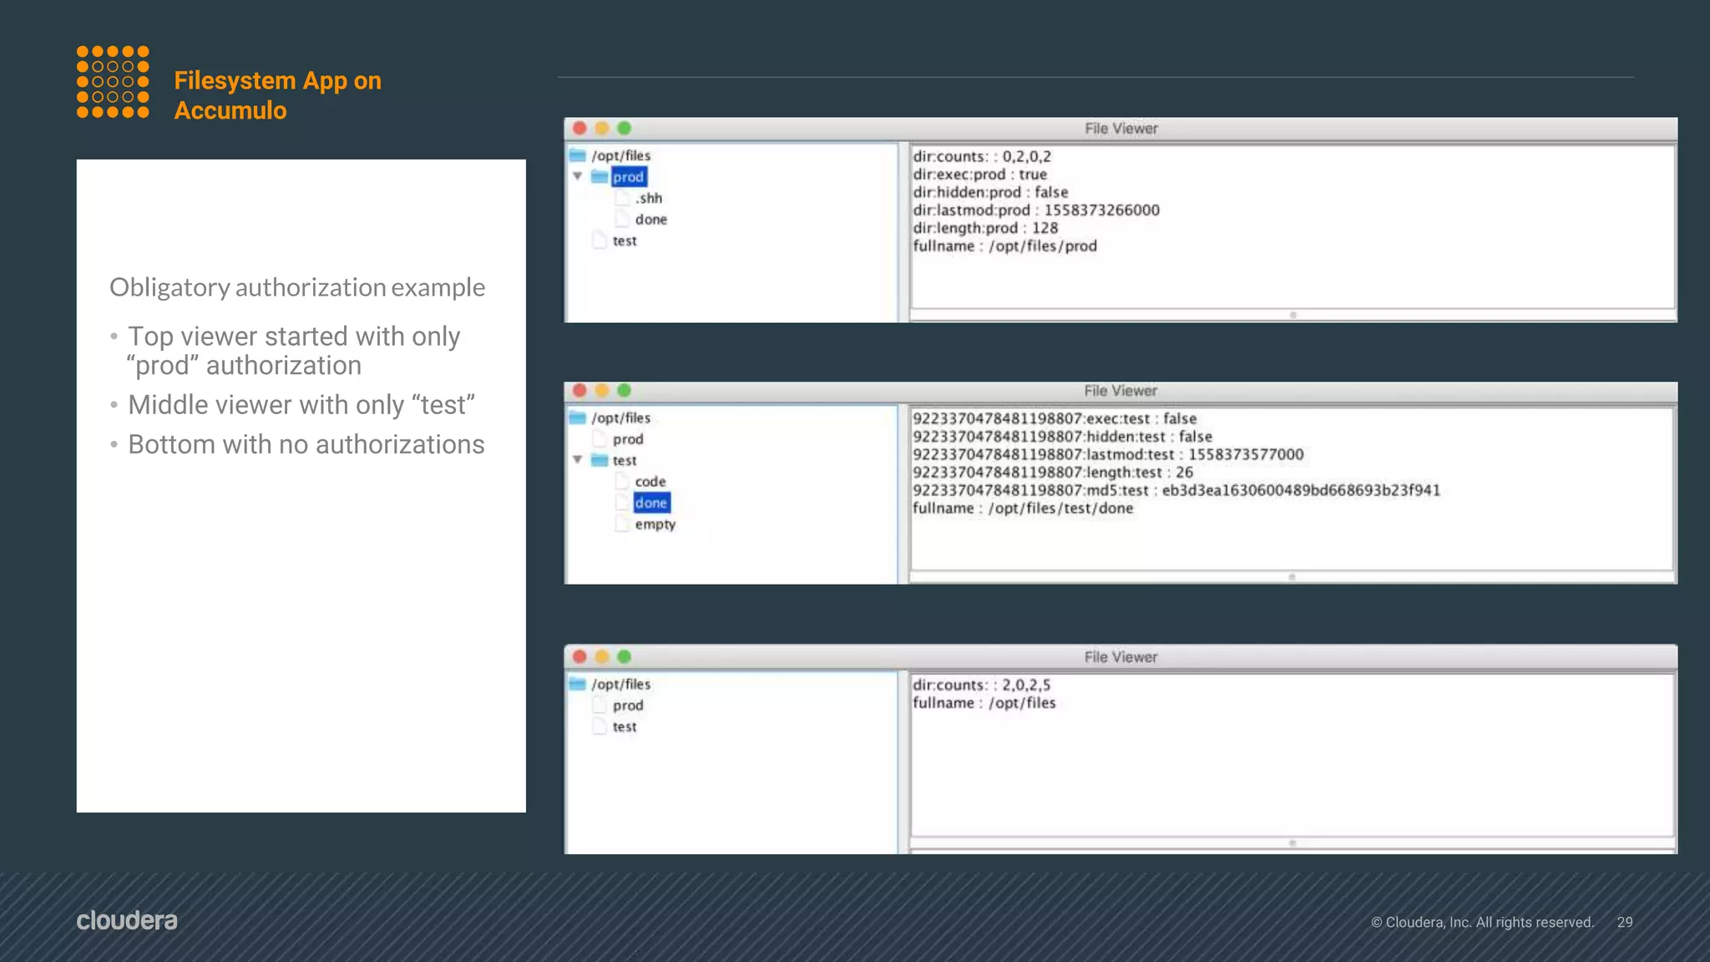Click file icon beside done in top viewer
The height and width of the screenshot is (962, 1710).
[622, 220]
